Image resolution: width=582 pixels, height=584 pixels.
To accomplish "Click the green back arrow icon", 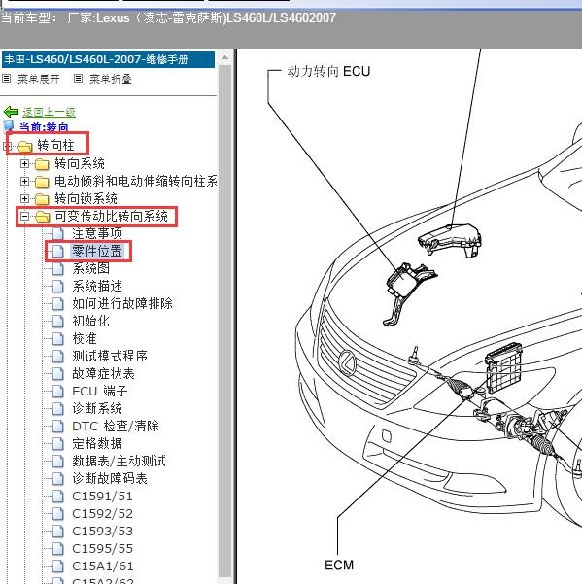I will point(11,112).
